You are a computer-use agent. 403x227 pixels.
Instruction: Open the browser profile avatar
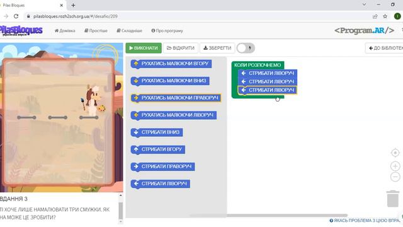[397, 16]
